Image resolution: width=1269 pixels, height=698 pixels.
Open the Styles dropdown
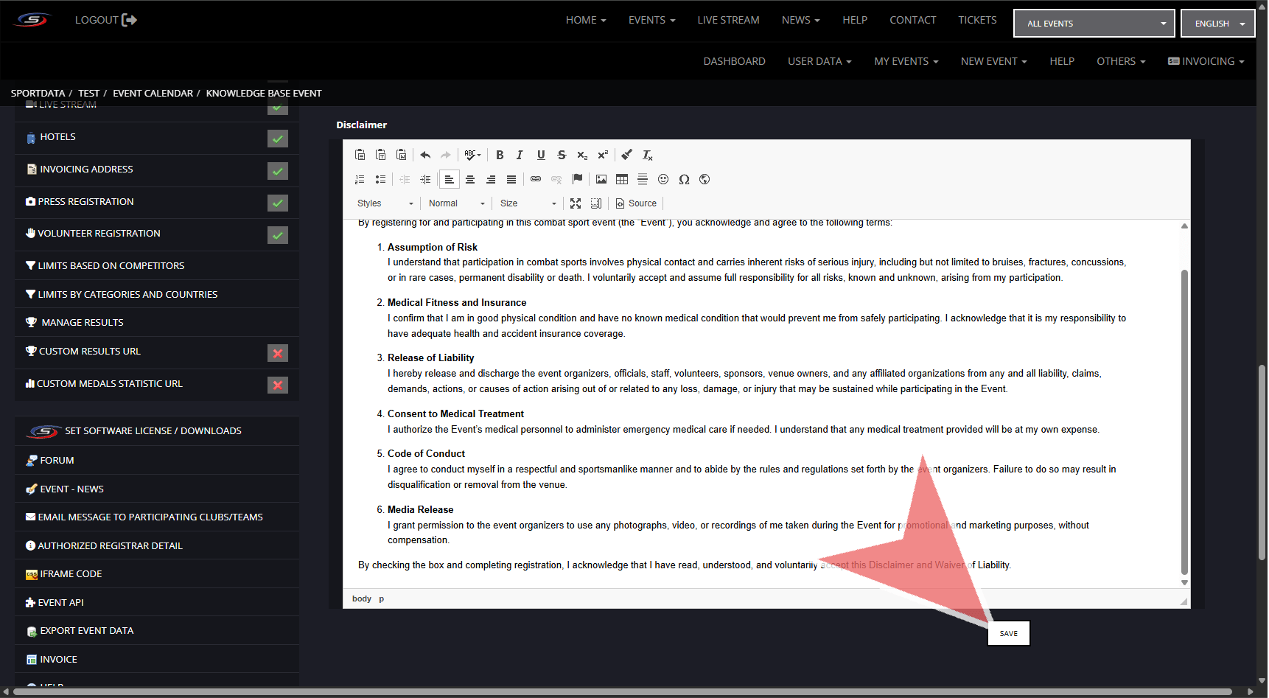(385, 203)
